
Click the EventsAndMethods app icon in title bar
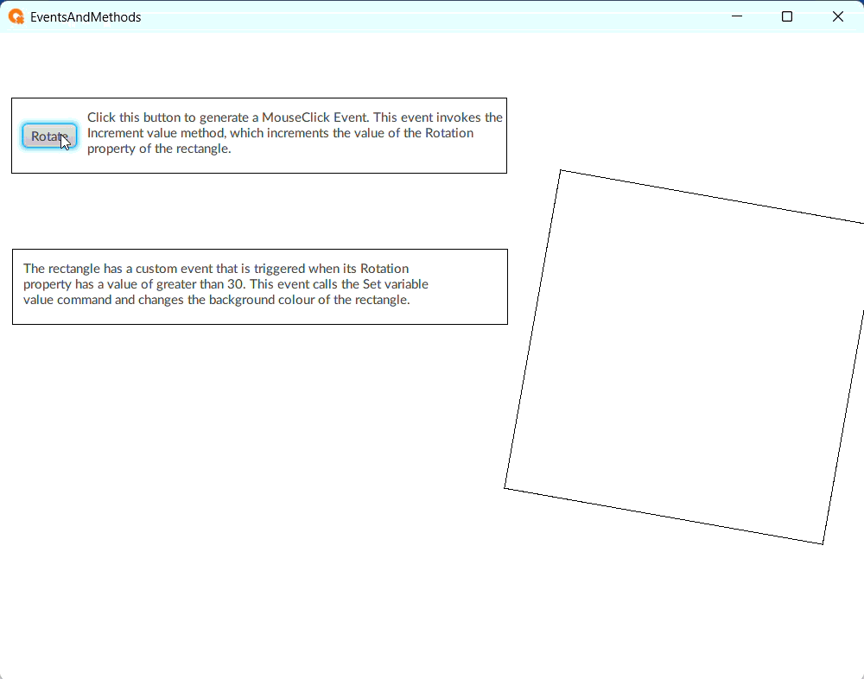coord(16,17)
